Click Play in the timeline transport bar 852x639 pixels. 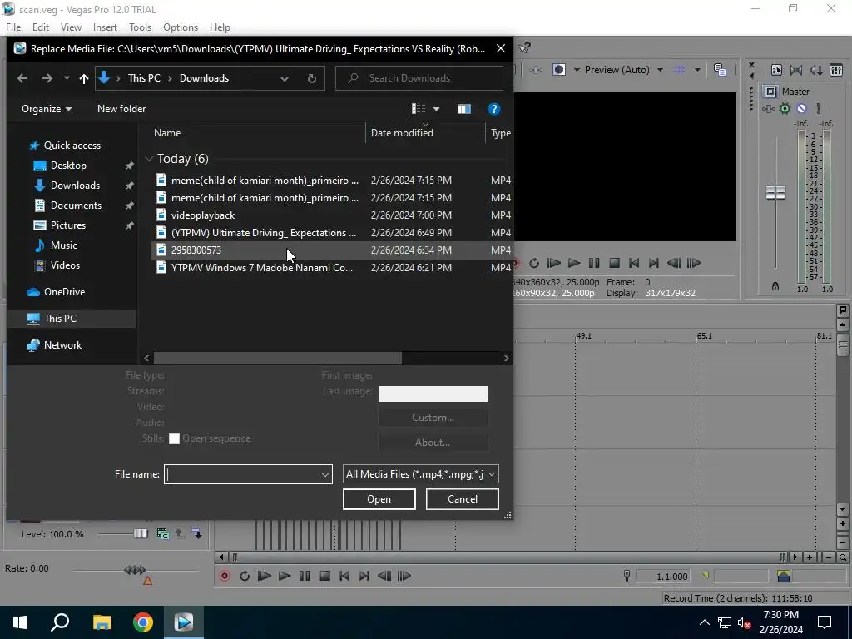(x=285, y=576)
